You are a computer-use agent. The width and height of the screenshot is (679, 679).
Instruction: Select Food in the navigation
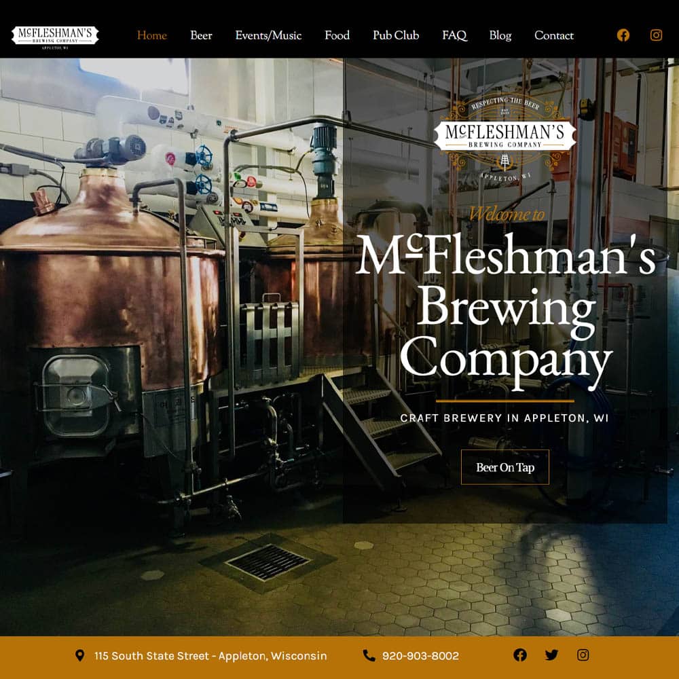(337, 35)
